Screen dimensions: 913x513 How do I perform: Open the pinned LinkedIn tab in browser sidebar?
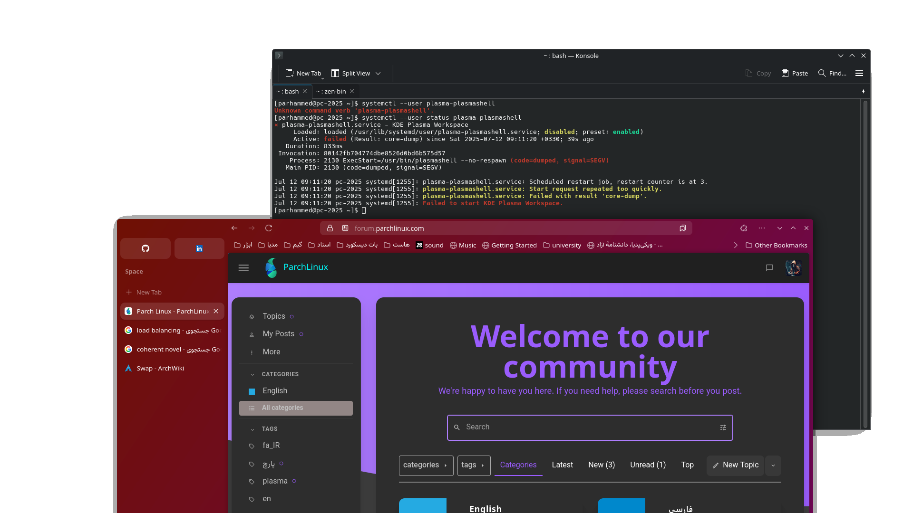tap(199, 248)
